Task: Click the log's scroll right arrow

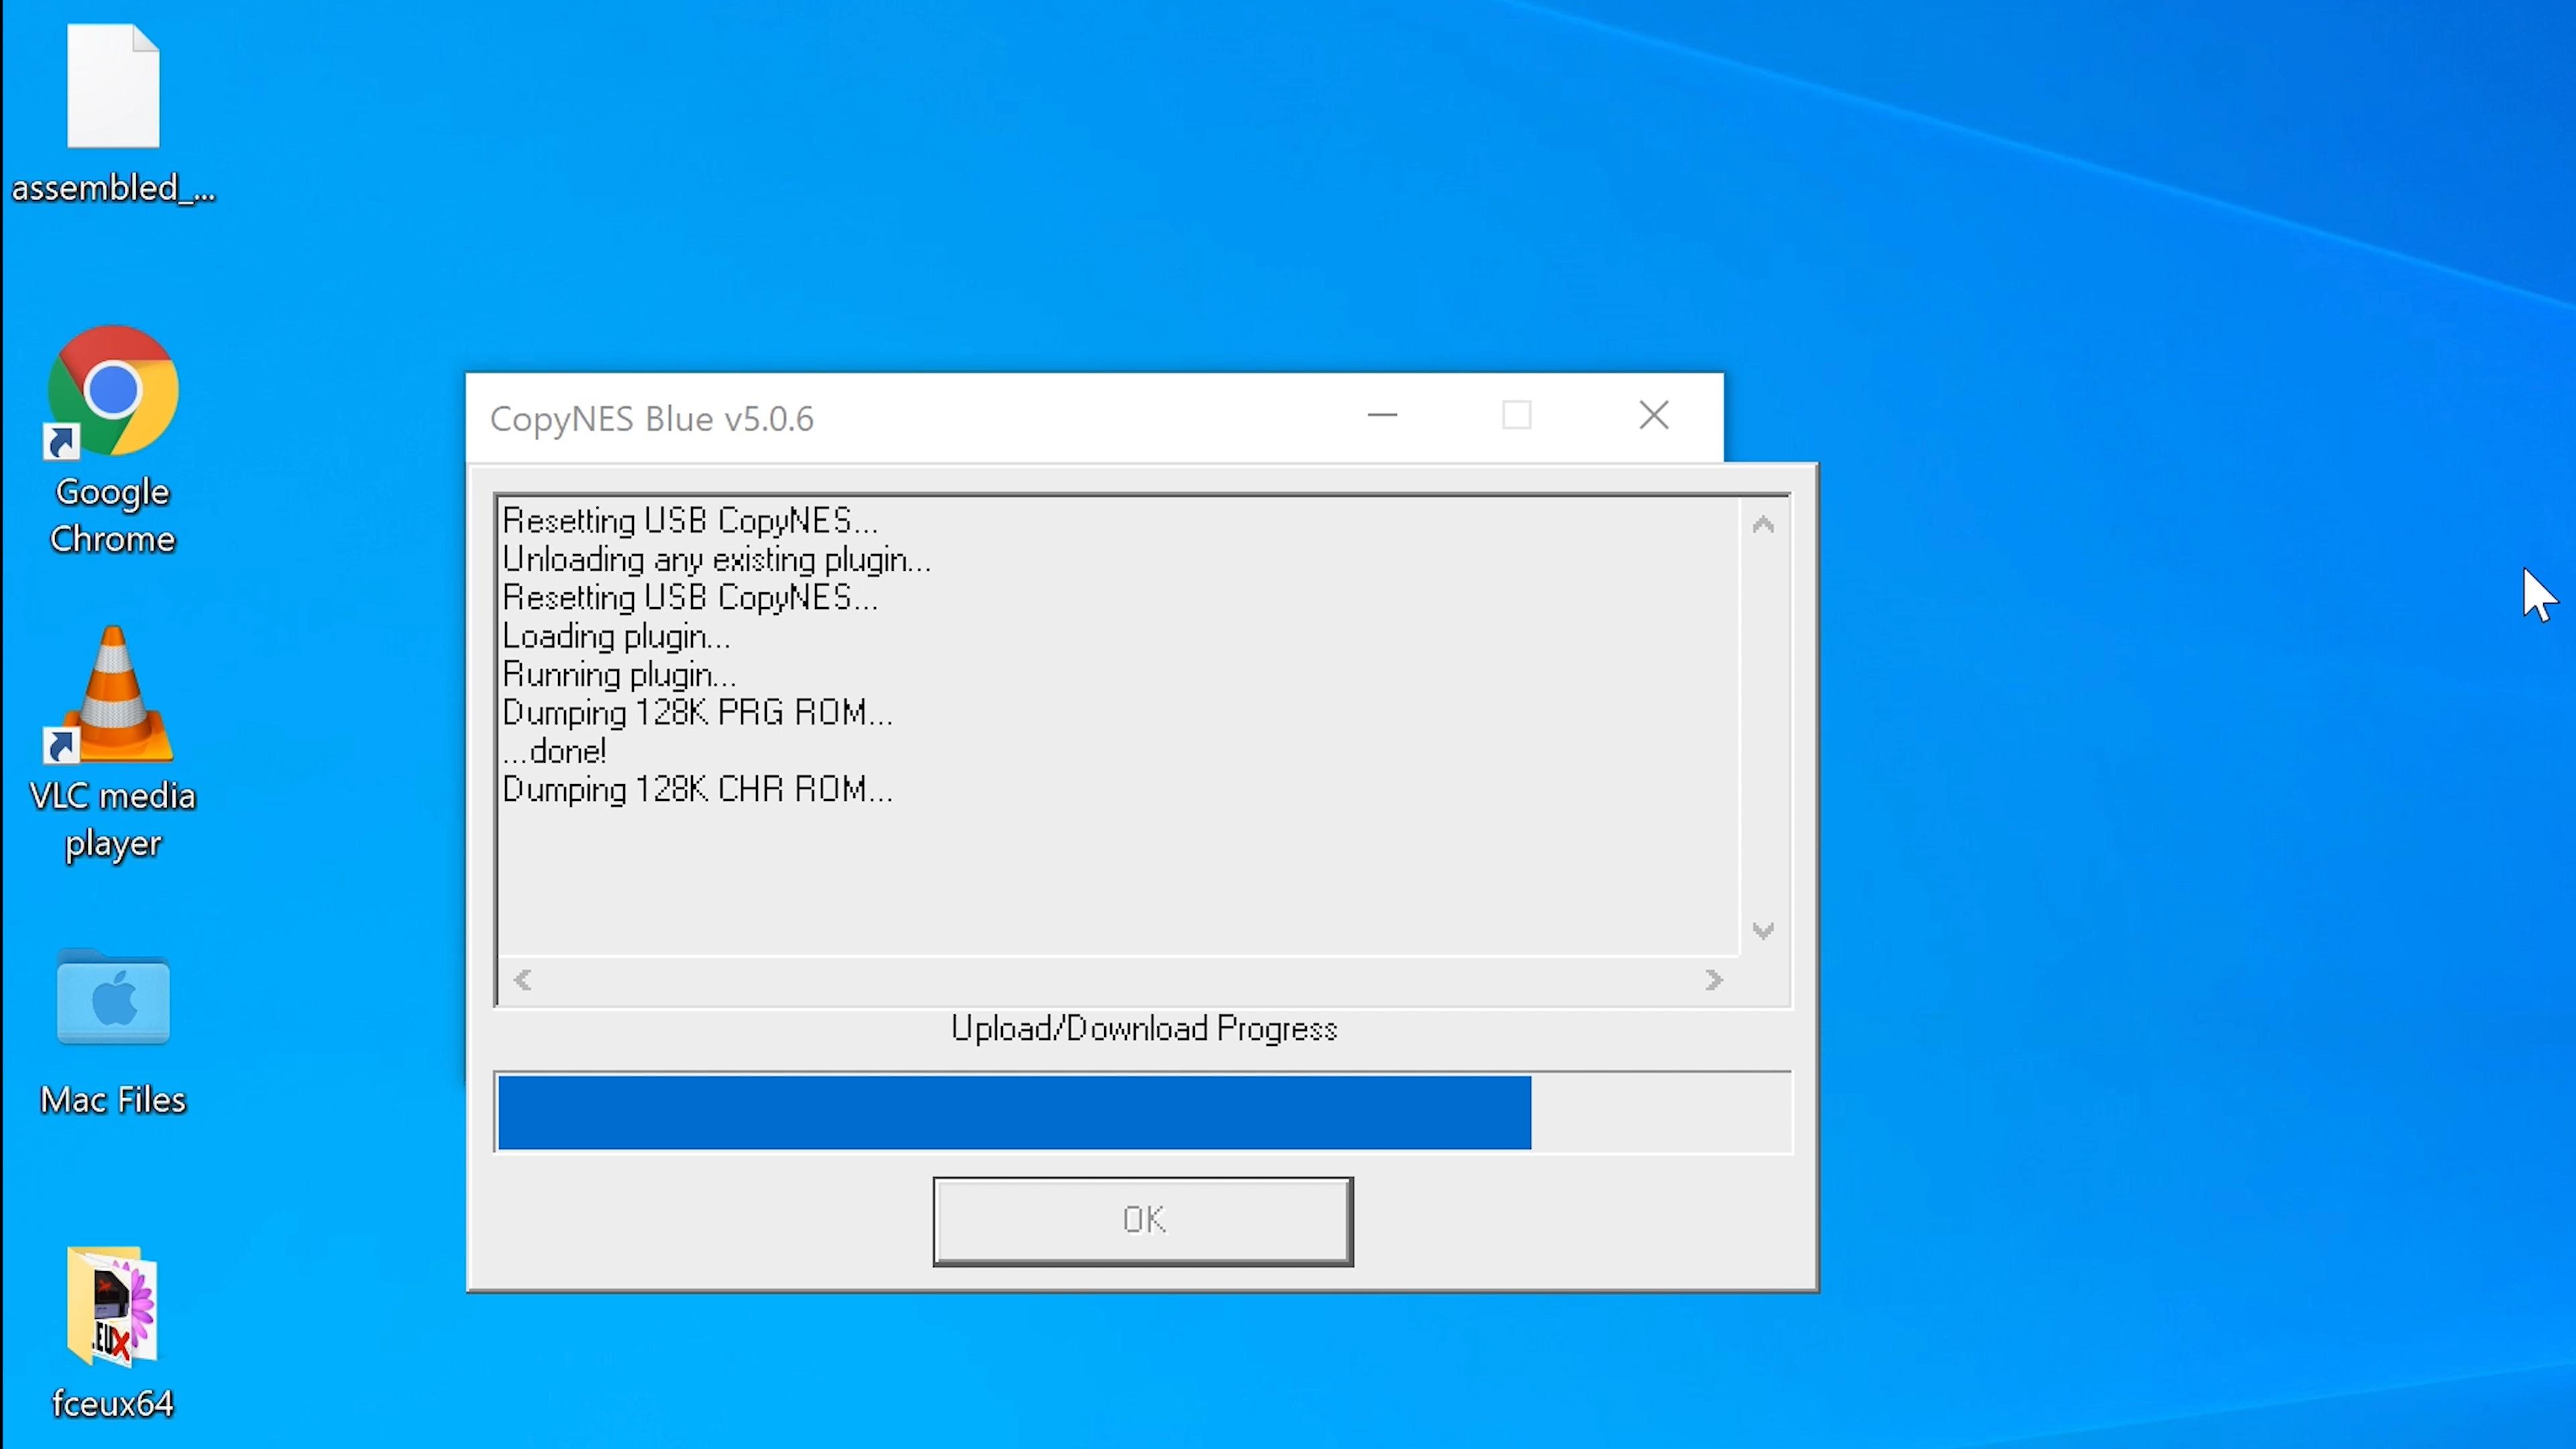Action: [x=1714, y=980]
